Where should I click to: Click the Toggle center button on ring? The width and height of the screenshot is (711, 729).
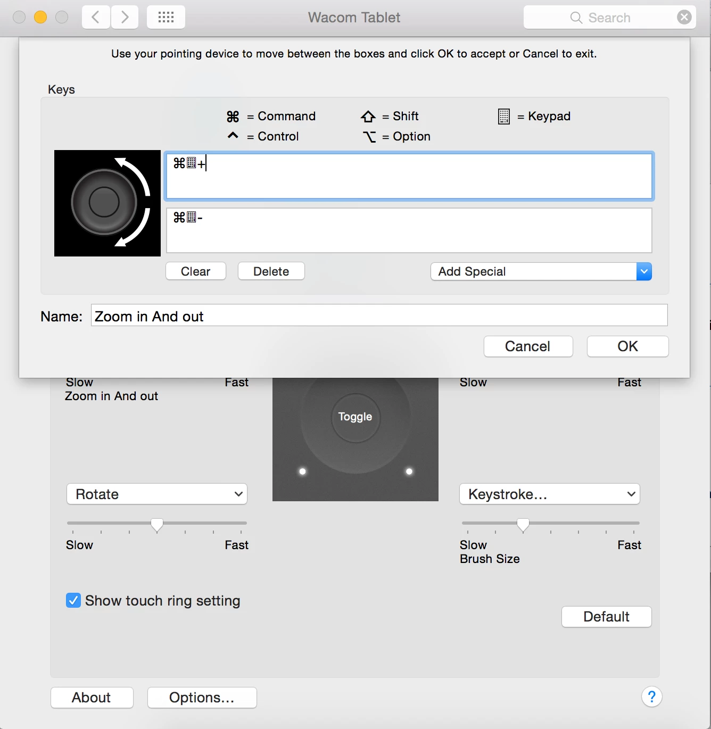point(355,417)
